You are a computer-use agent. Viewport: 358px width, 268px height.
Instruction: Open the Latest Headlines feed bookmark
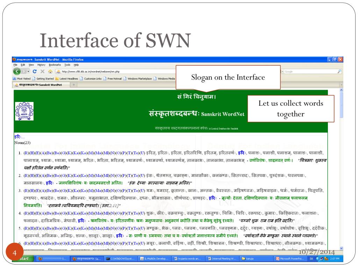66,79
